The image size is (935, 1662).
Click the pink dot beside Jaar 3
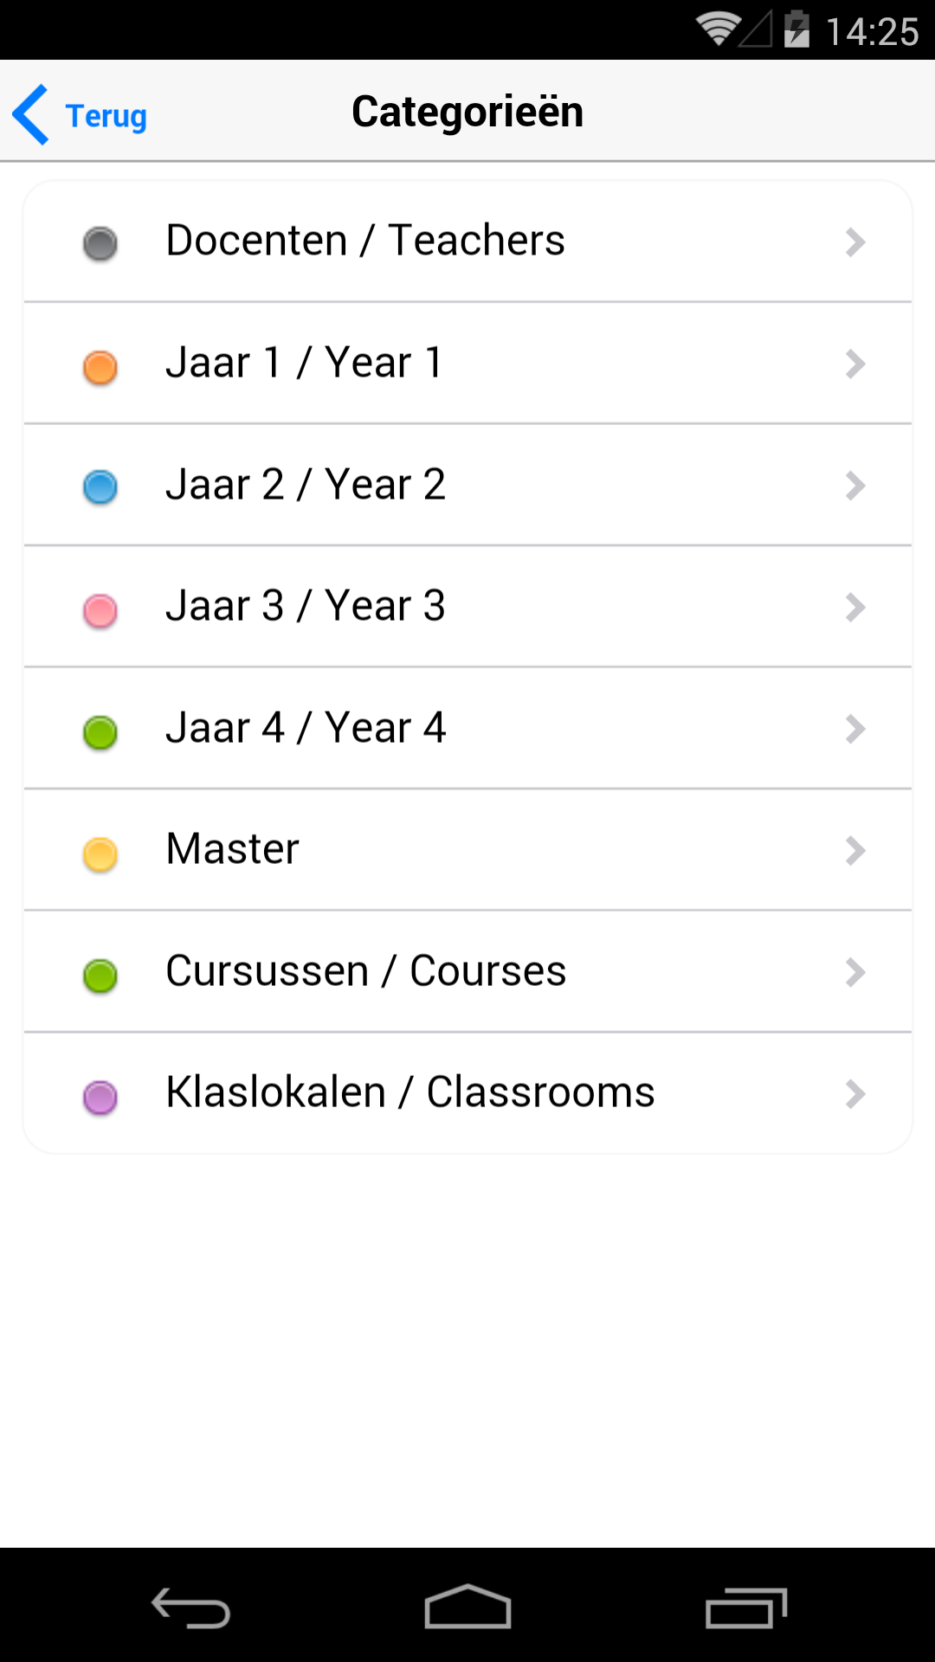100,610
